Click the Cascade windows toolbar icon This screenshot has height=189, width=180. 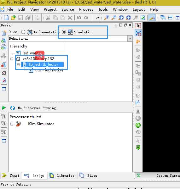click(x=163, y=18)
